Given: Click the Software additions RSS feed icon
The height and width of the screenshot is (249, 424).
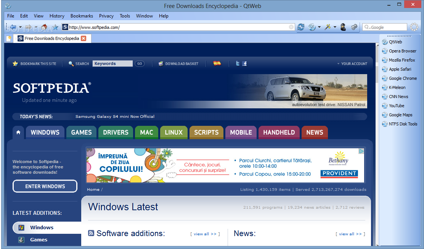Looking at the screenshot, I should (91, 233).
